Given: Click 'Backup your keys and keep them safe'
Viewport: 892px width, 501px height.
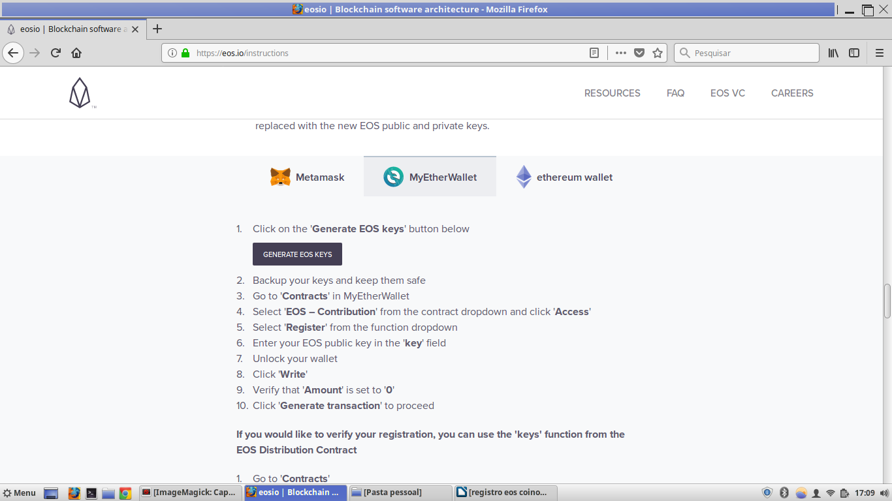Looking at the screenshot, I should point(339,281).
